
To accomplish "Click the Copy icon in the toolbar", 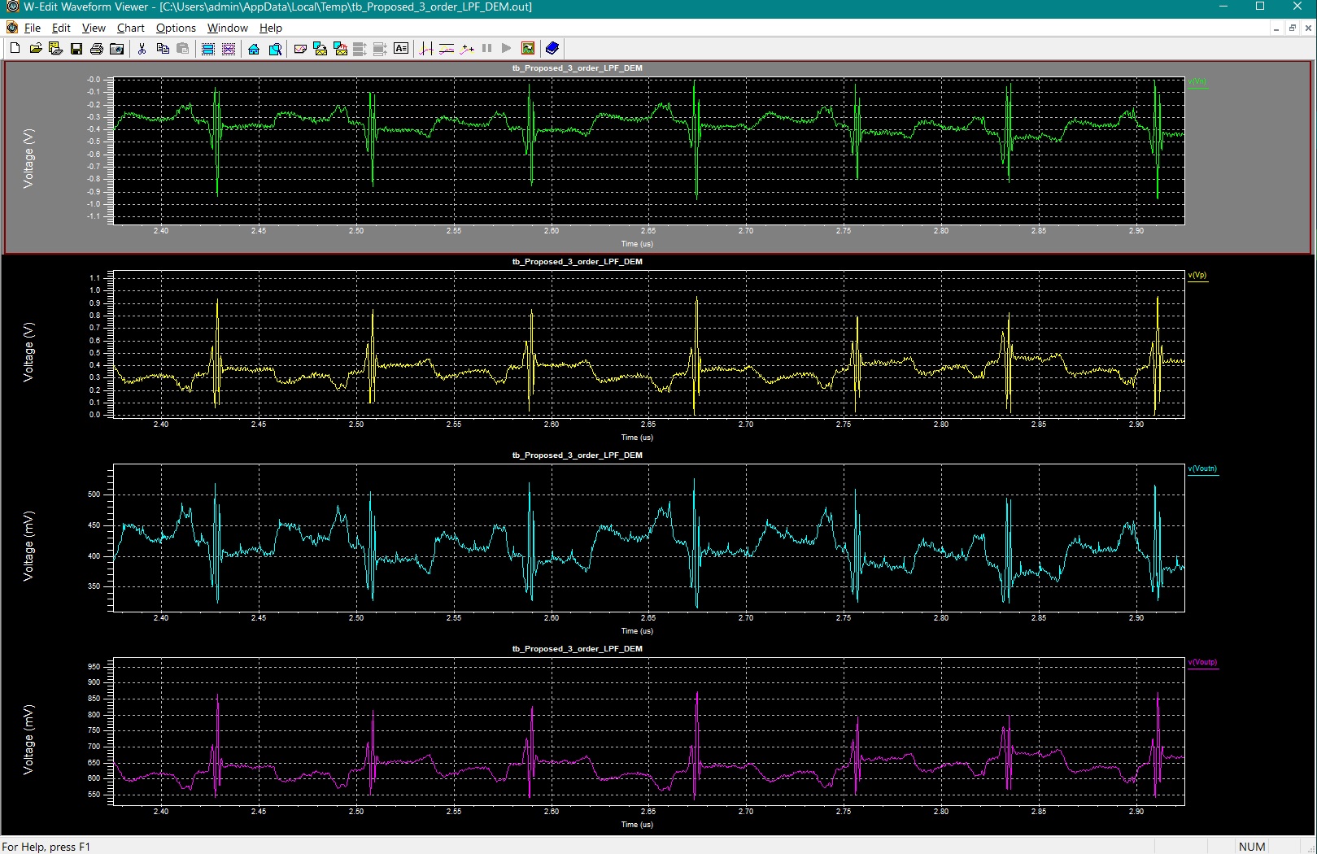I will pyautogui.click(x=162, y=49).
